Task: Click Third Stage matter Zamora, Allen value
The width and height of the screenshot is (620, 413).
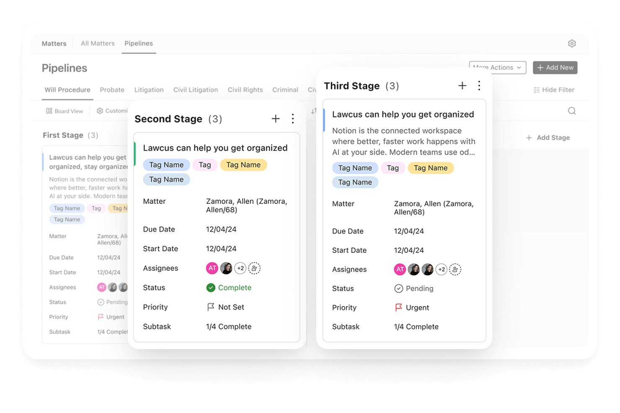Action: (434, 208)
